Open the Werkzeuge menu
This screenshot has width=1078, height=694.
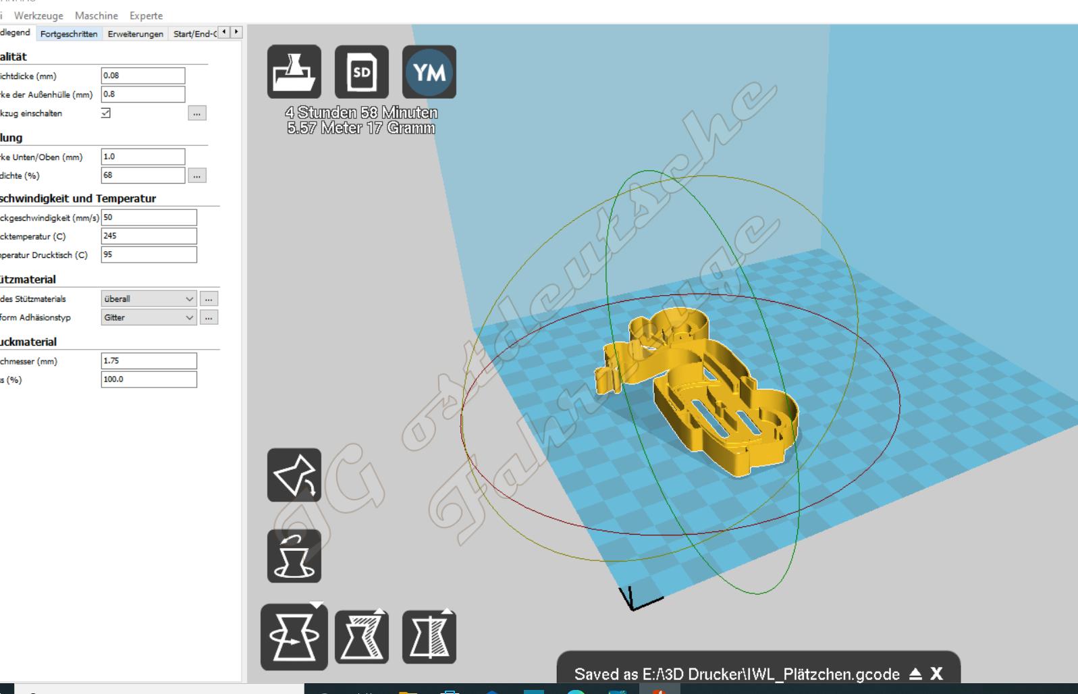[38, 16]
